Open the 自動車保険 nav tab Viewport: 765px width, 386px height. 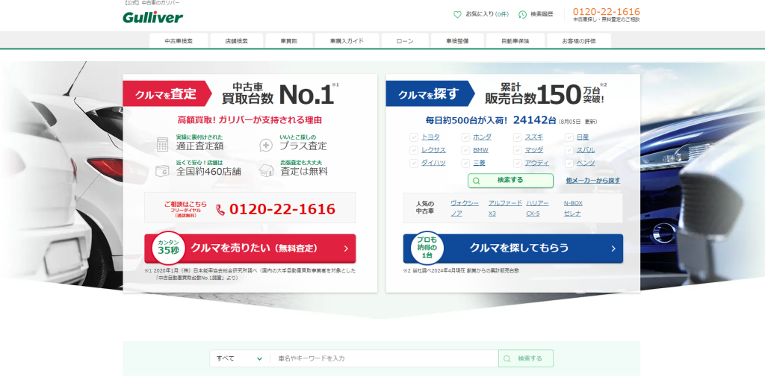point(515,41)
